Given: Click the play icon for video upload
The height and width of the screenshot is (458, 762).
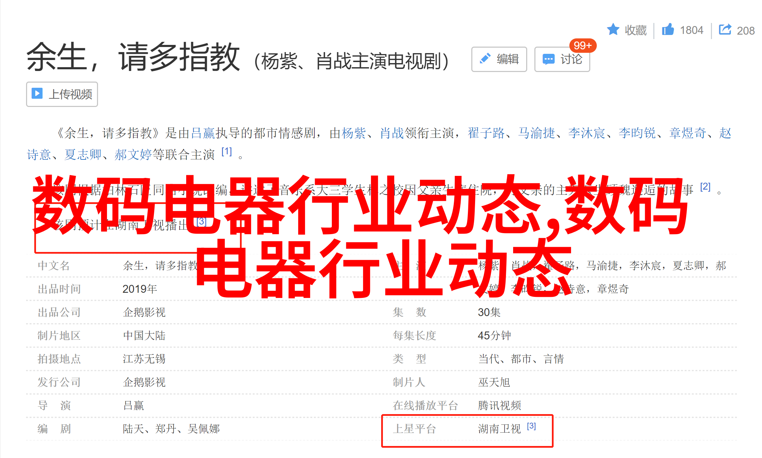Looking at the screenshot, I should pos(37,93).
